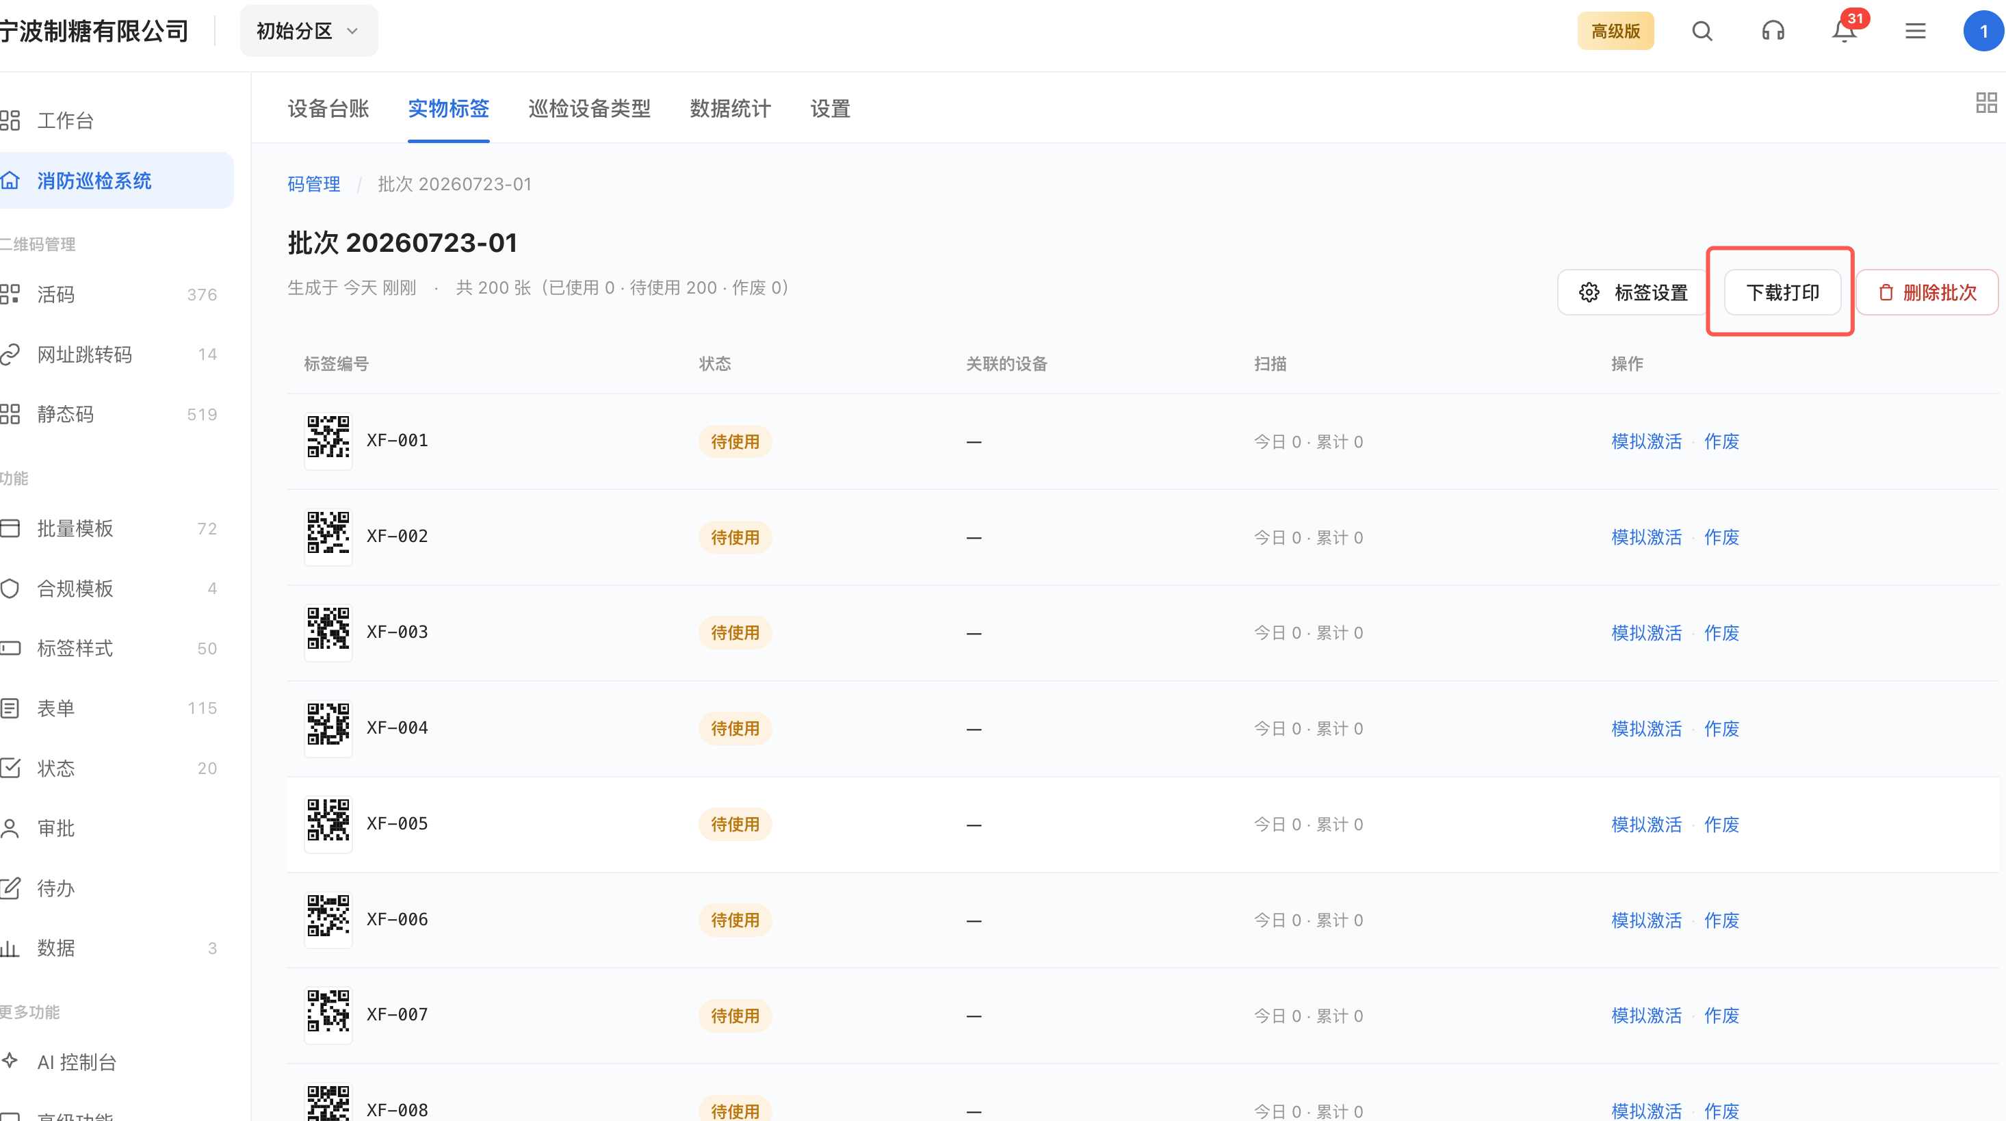2006x1121 pixels.
Task: Open notifications bell with 31 badge
Action: point(1844,31)
